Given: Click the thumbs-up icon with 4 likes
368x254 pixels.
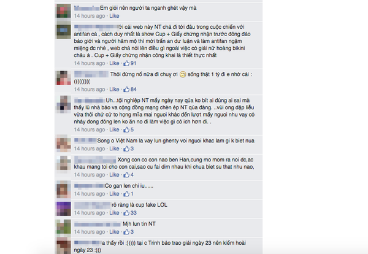Looking at the screenshot, I should coord(126,175).
